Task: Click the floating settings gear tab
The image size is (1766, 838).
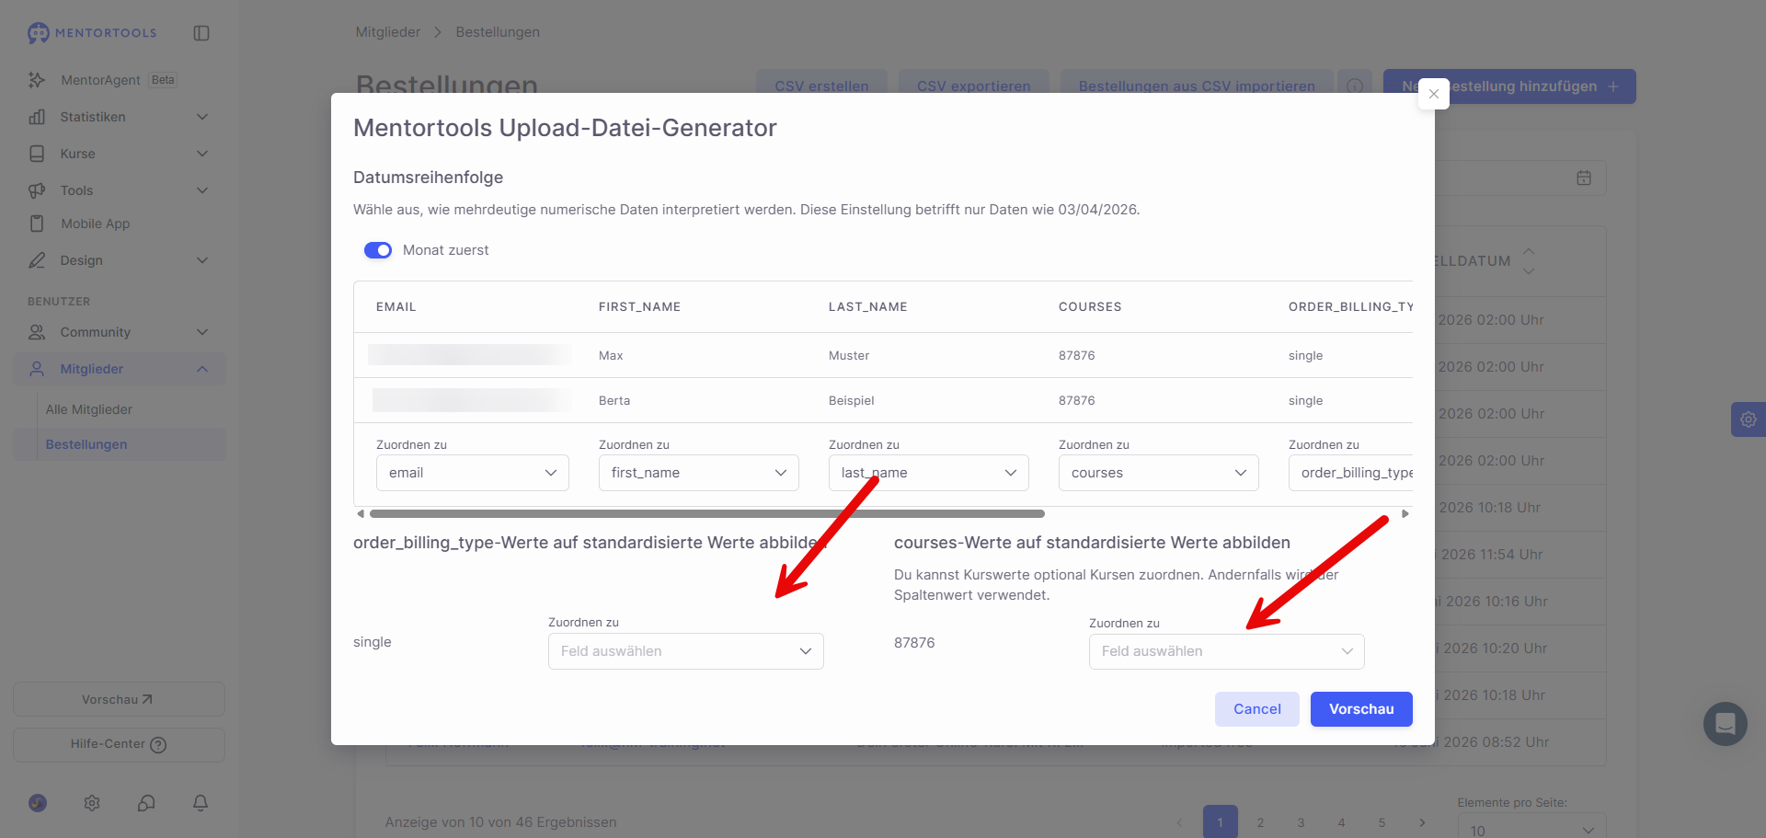Action: (x=1748, y=419)
